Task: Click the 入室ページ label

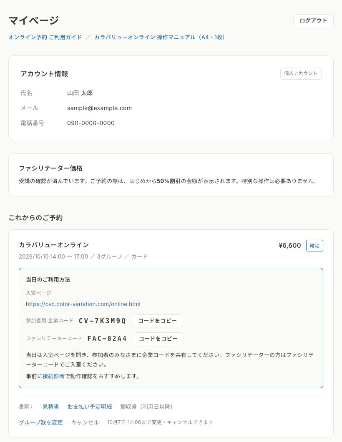Action: tap(39, 293)
